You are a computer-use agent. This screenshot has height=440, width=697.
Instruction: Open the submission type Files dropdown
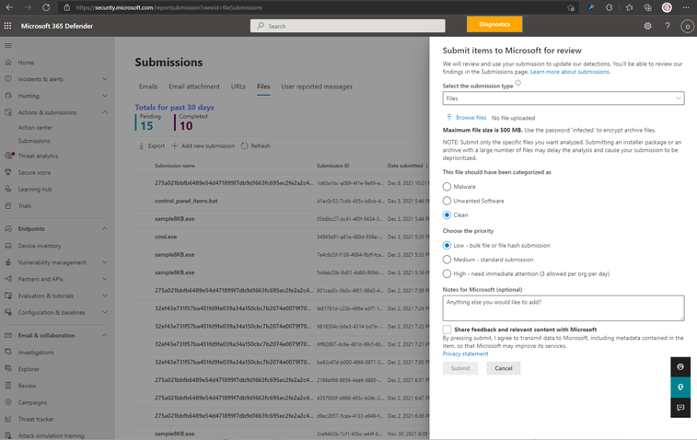563,98
